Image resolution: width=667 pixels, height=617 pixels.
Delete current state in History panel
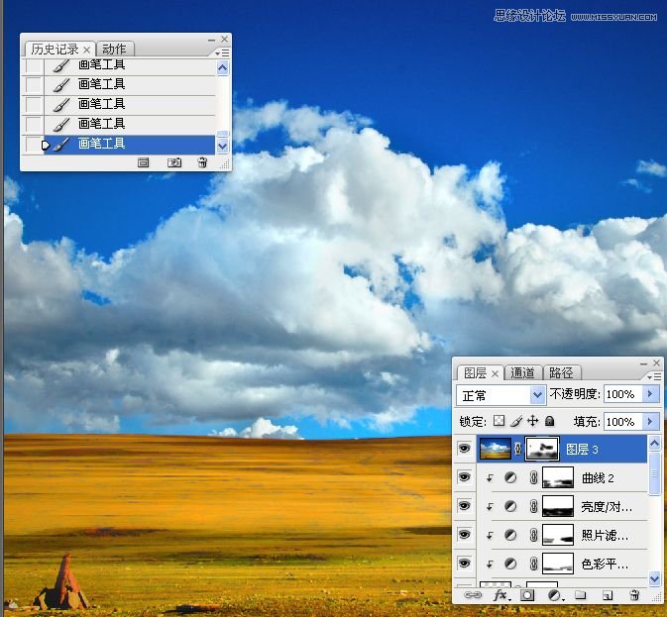coord(203,162)
